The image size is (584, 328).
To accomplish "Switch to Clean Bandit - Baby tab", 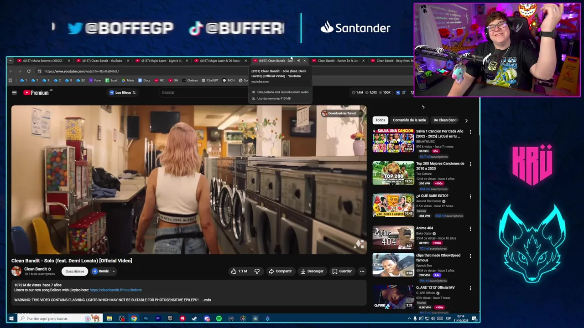I will 391,61.
